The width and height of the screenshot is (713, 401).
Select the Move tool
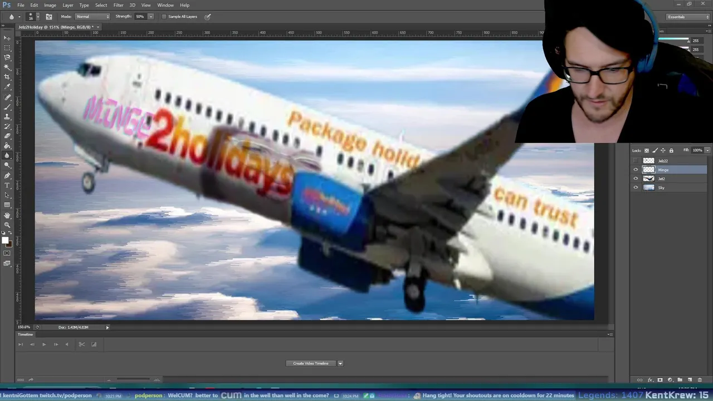7,38
